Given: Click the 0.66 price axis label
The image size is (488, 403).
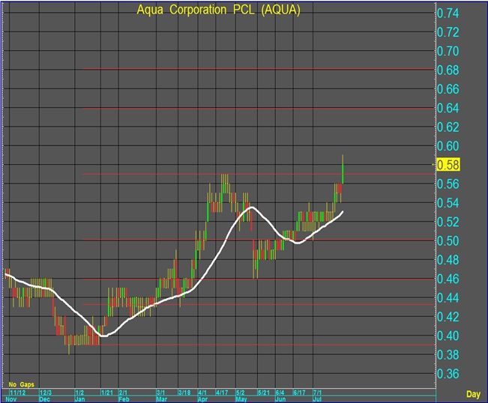Looking at the screenshot, I should coord(448,89).
